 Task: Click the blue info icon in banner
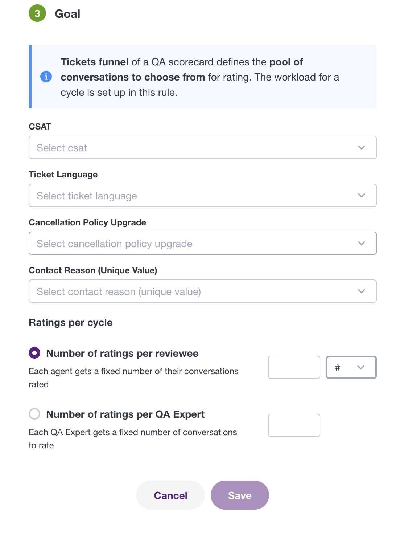[46, 77]
